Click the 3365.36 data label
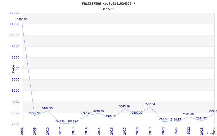Screen dimensions: 217x136 pyautogui.click(x=124, y=106)
